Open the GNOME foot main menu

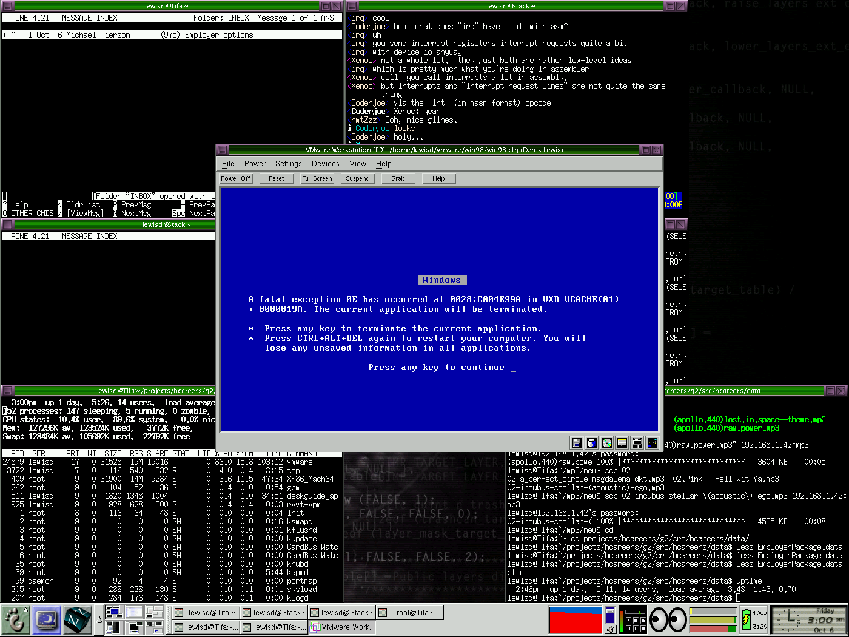coord(15,620)
